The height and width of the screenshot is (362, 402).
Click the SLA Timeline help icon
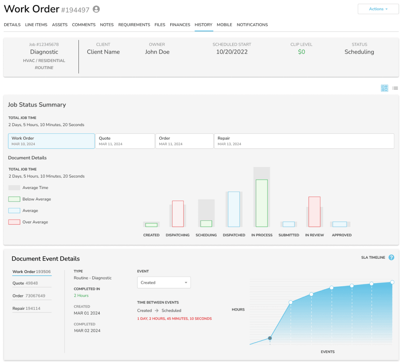[x=391, y=258]
